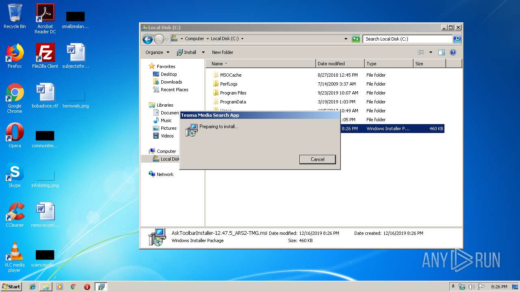Click New folder in the toolbar

pos(223,52)
